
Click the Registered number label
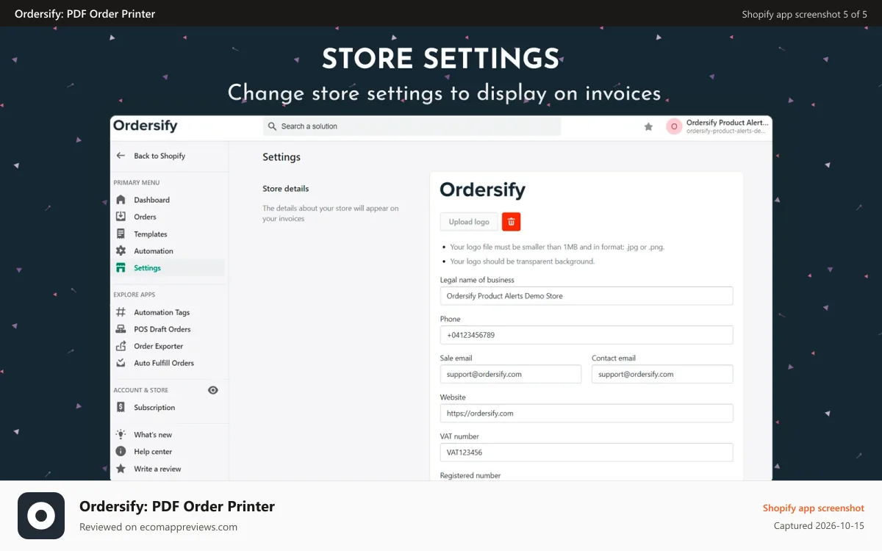(470, 475)
